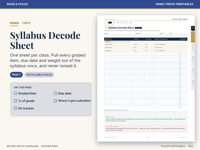The image size is (200, 150).
Task: Click the Canvas → Assignments cell
Action: [x=166, y=44]
